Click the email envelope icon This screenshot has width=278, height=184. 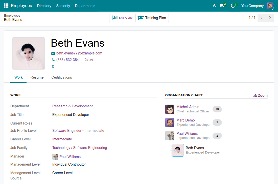click(53, 53)
